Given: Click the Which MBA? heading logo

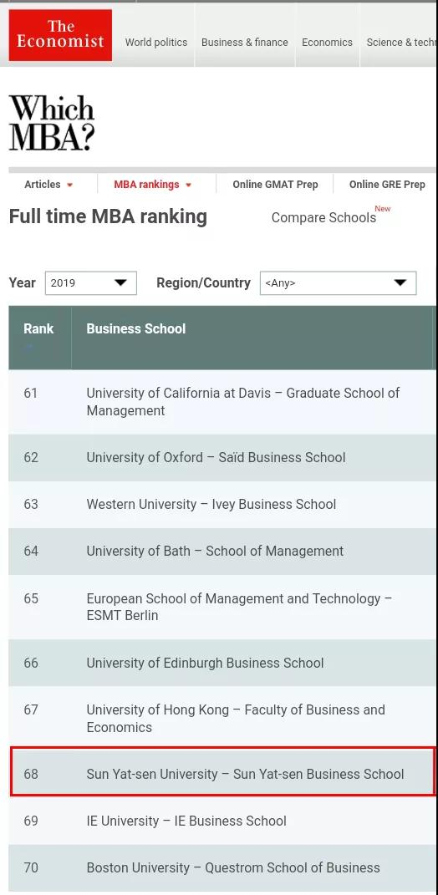Looking at the screenshot, I should click(52, 124).
